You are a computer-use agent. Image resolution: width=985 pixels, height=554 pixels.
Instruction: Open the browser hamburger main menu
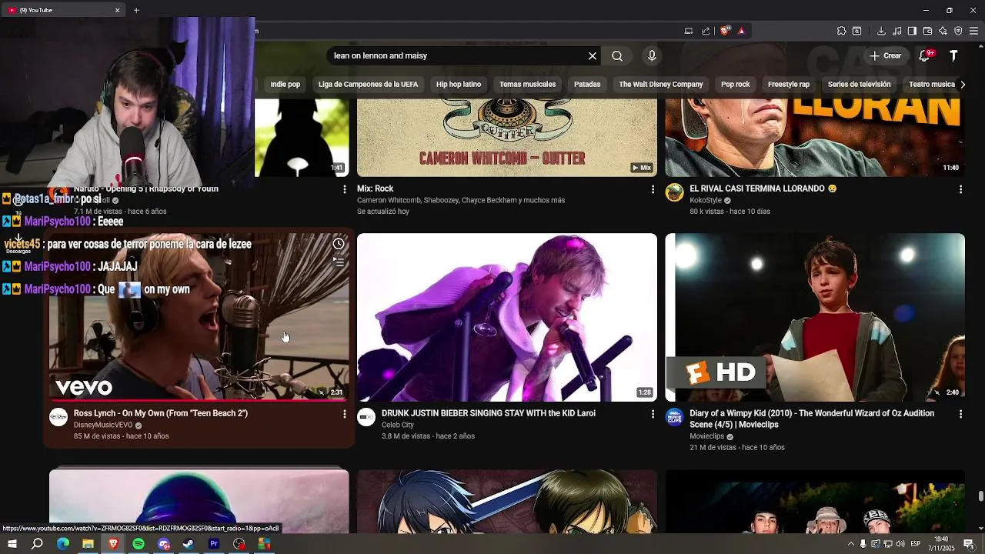(x=974, y=31)
